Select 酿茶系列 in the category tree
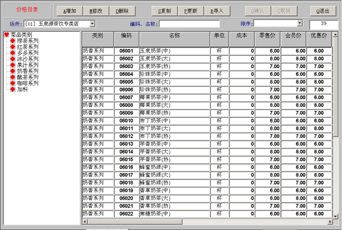The height and width of the screenshot is (230, 342). click(27, 77)
